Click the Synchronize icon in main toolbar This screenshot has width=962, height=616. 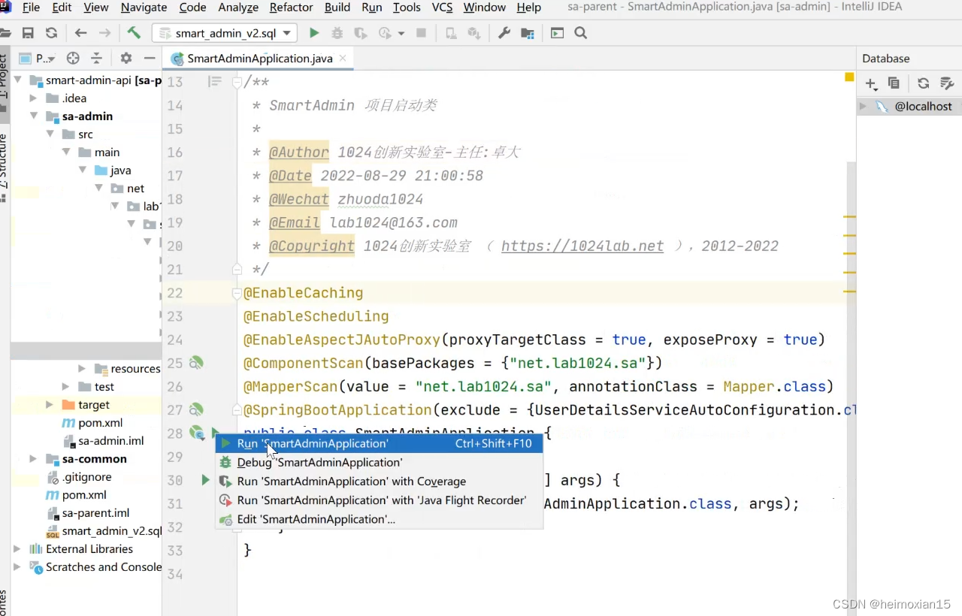pyautogui.click(x=51, y=33)
